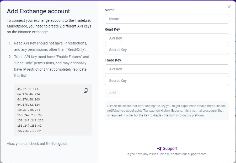Click instruction about Trade API Key permissions
This screenshot has height=163, width=236.
[x=52, y=66]
